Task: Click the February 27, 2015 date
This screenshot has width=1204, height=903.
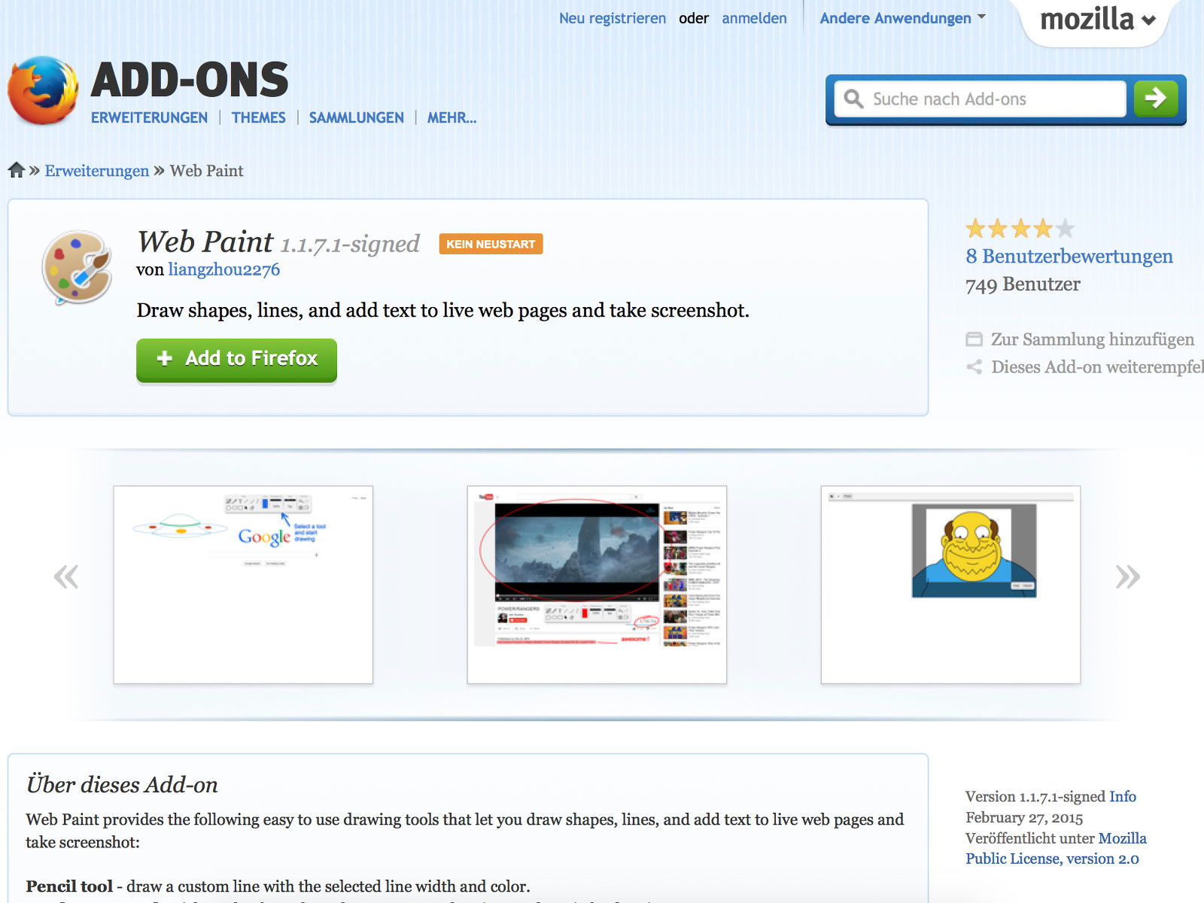Action: coord(1024,817)
